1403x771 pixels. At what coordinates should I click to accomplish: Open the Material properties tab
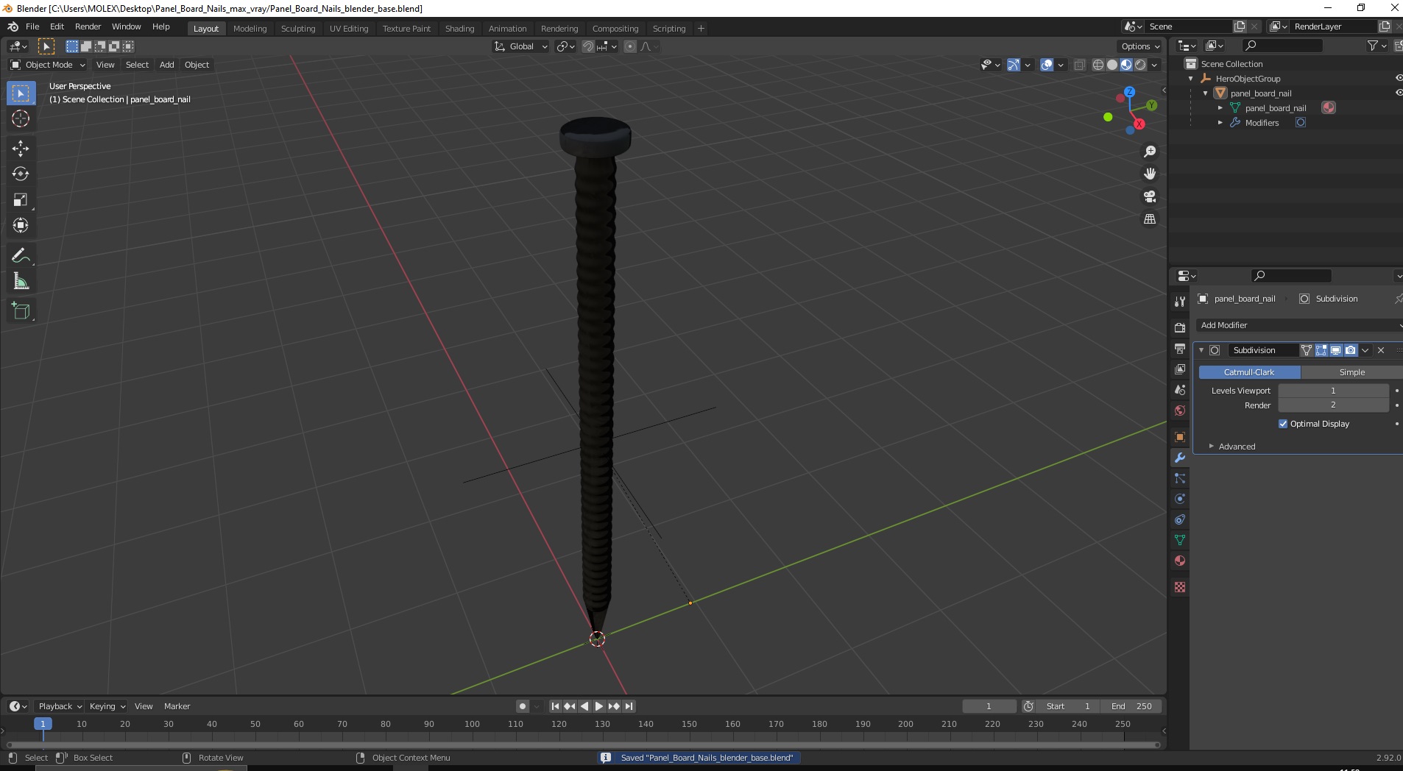[1180, 561]
